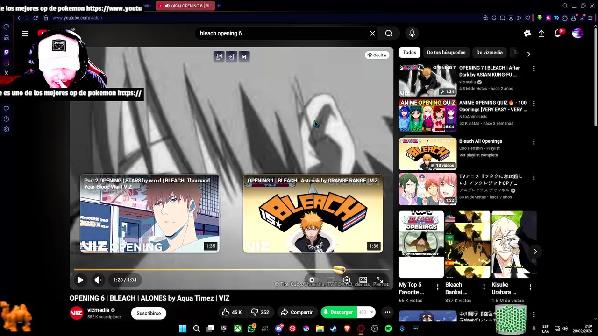Advance the shorts carousel with right arrow
The height and width of the screenshot is (336, 598).
coord(535,252)
